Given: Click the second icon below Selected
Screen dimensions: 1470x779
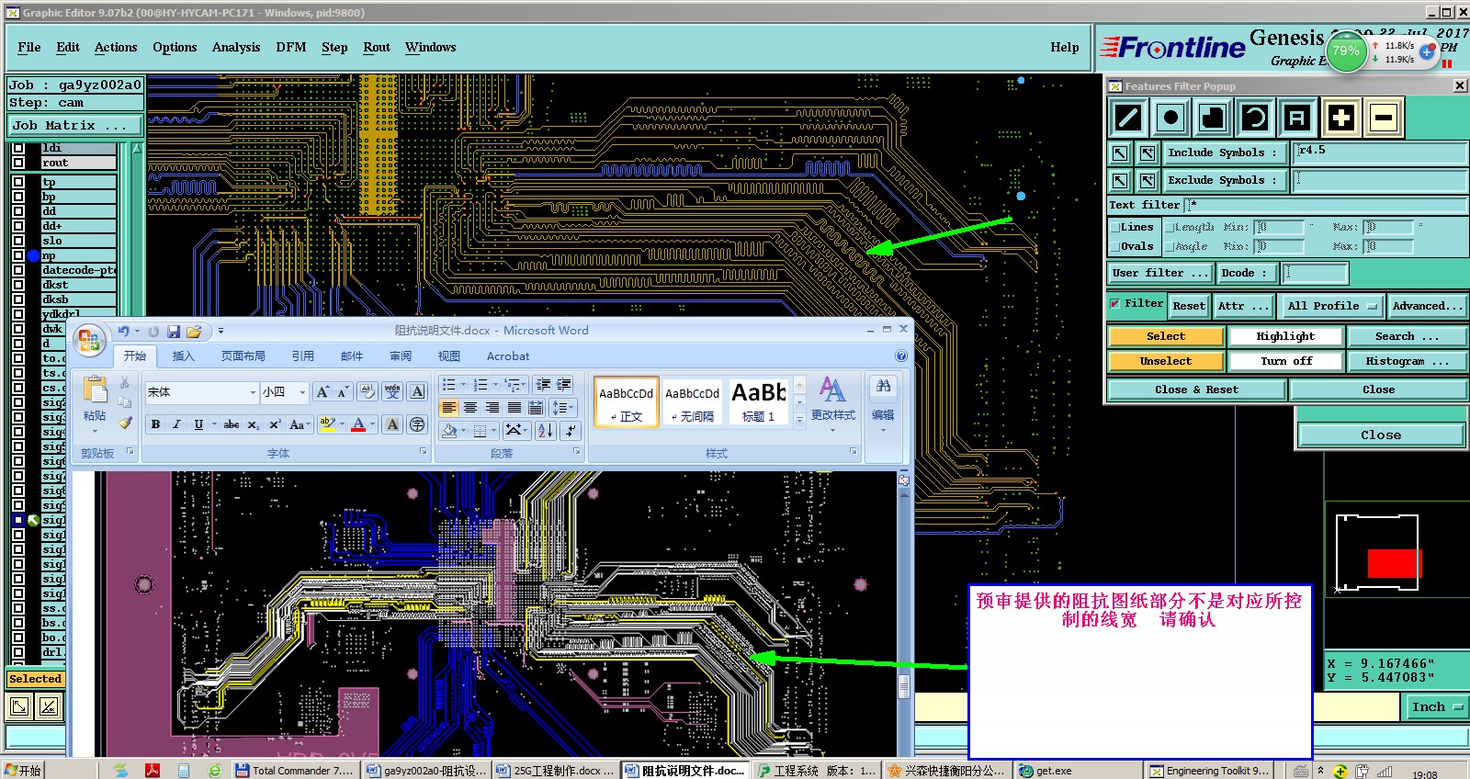Looking at the screenshot, I should point(49,706).
